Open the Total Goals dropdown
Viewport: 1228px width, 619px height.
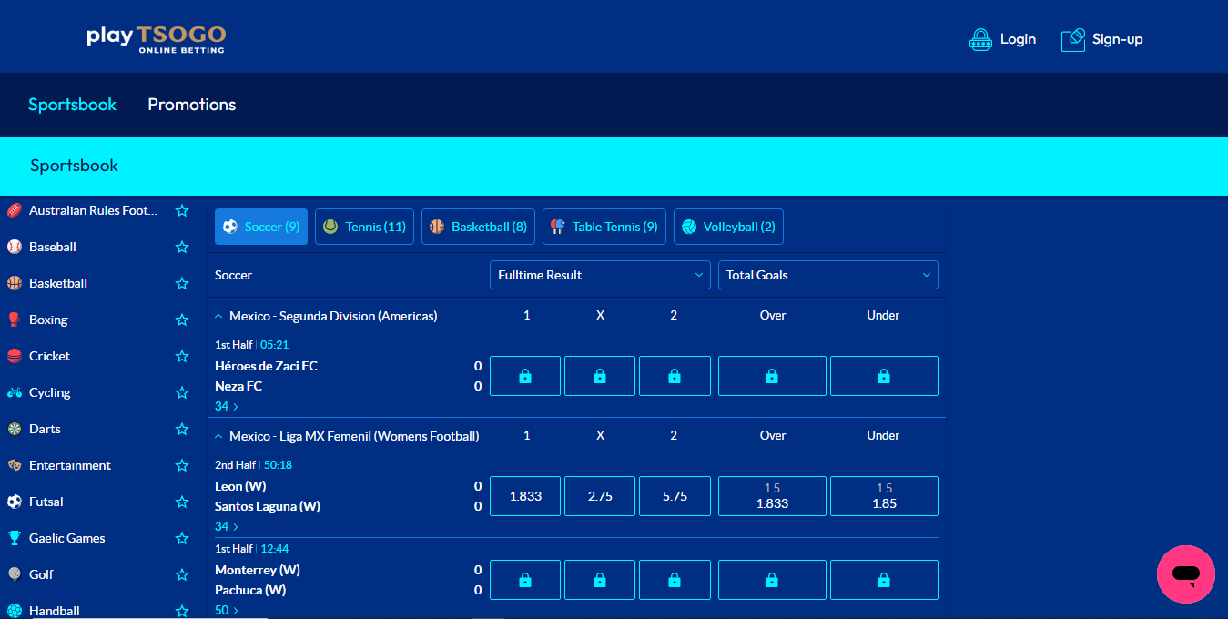coord(827,274)
